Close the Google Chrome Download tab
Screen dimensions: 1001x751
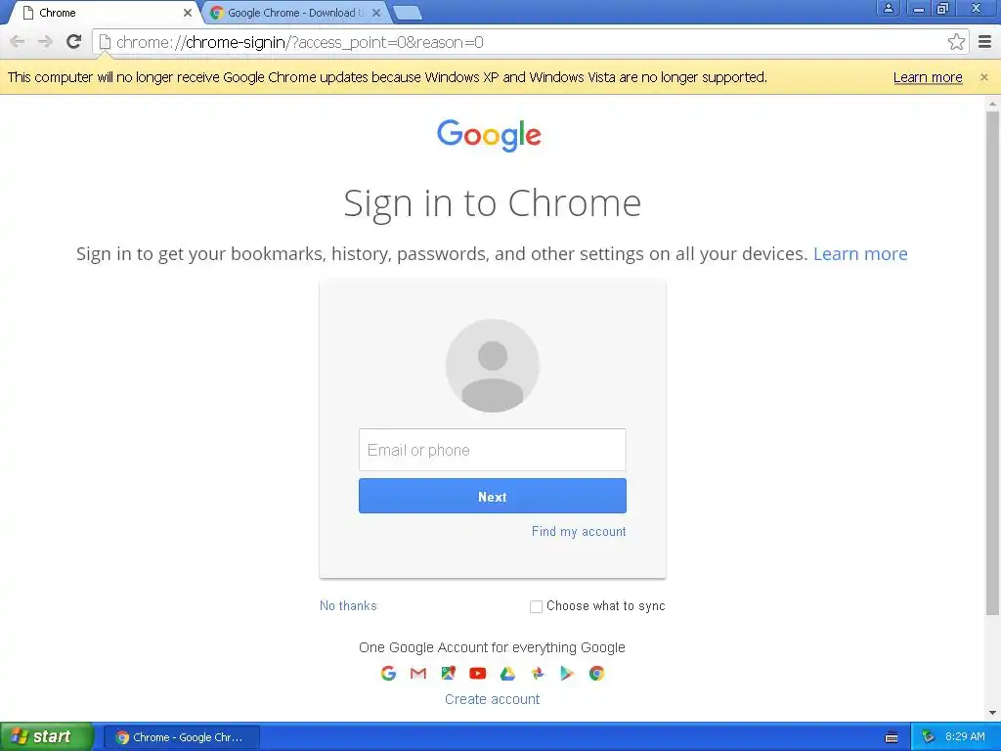[376, 13]
